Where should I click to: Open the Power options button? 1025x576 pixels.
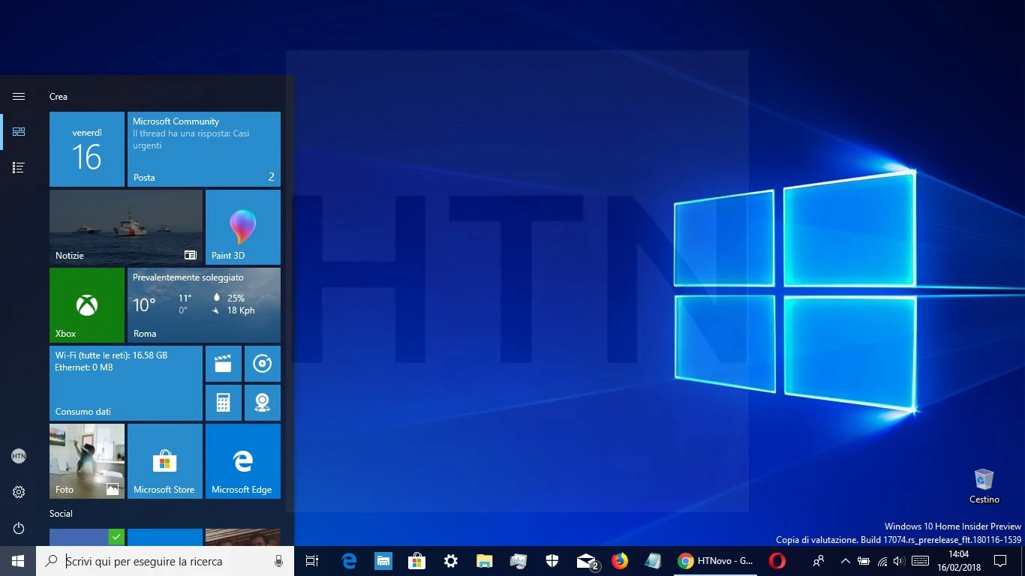[x=19, y=528]
